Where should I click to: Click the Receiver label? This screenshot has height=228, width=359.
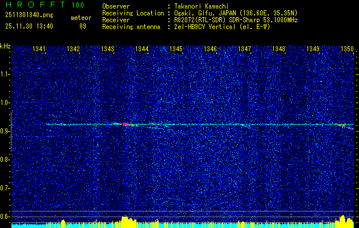[x=116, y=20]
